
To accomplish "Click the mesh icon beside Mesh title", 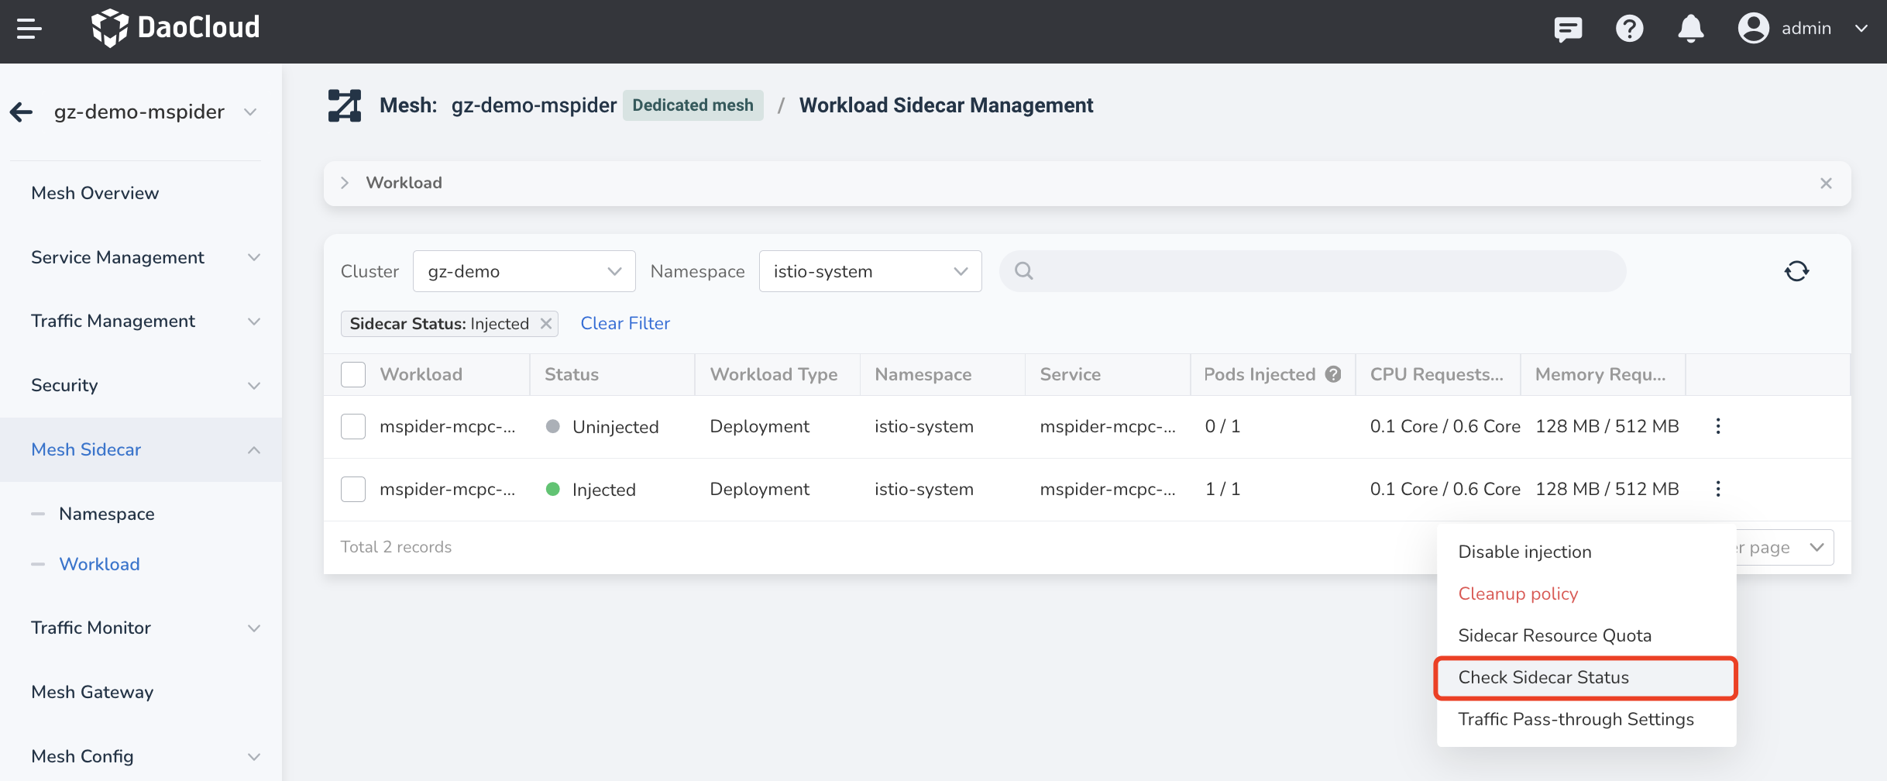I will tap(345, 105).
